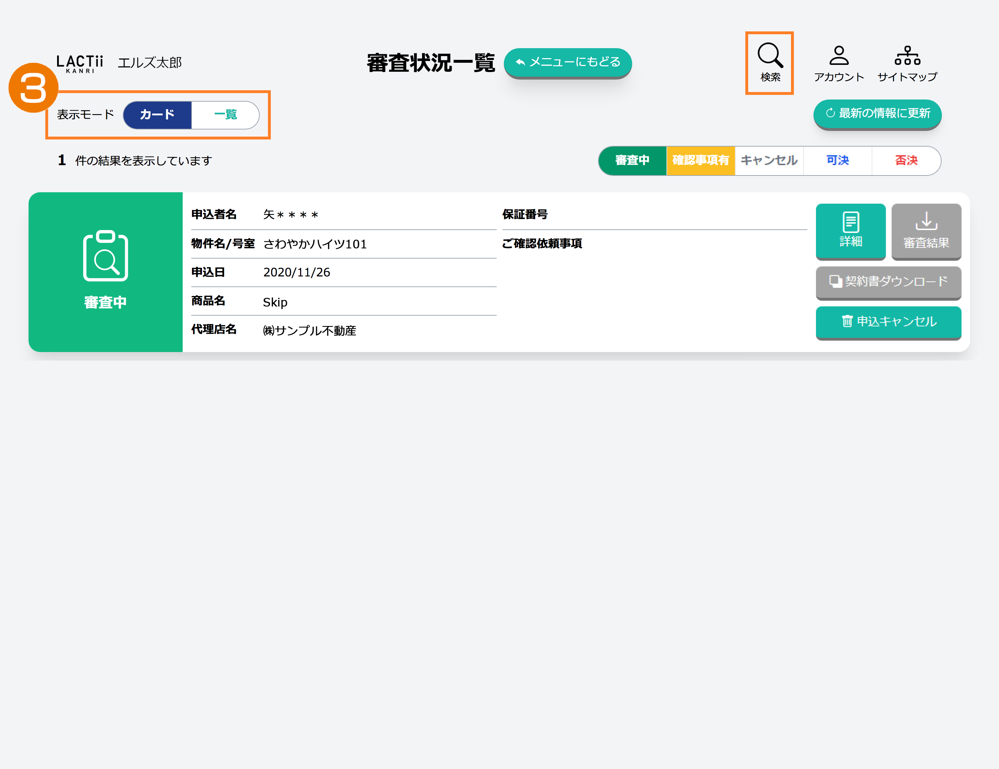The width and height of the screenshot is (999, 769).
Task: Click the LACTii KANRI logo
Action: click(80, 63)
